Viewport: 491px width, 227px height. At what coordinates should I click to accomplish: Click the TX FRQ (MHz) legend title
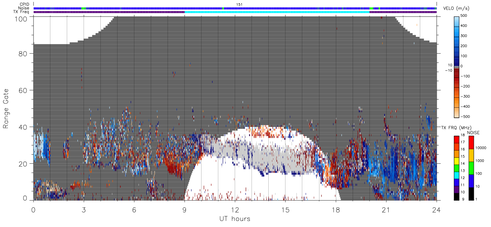click(455, 127)
